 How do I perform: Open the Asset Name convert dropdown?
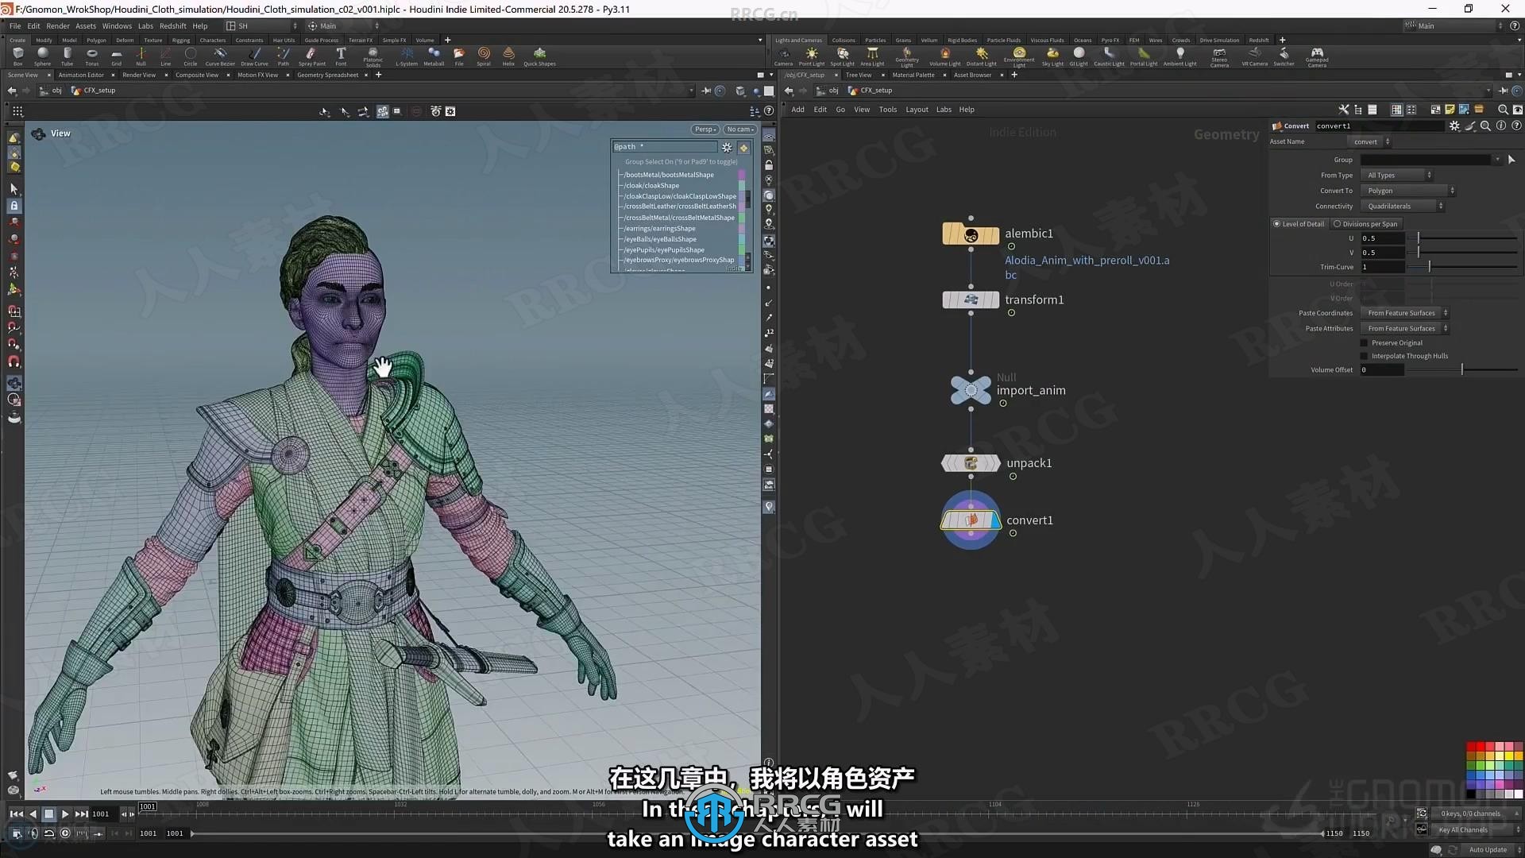click(x=1370, y=142)
